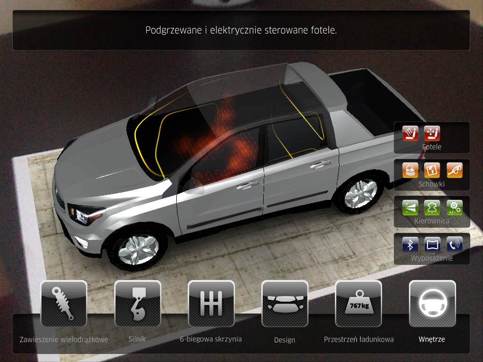Tap the orange sunglasses holder icon
Image resolution: width=483 pixels, height=362 pixels.
[454, 171]
